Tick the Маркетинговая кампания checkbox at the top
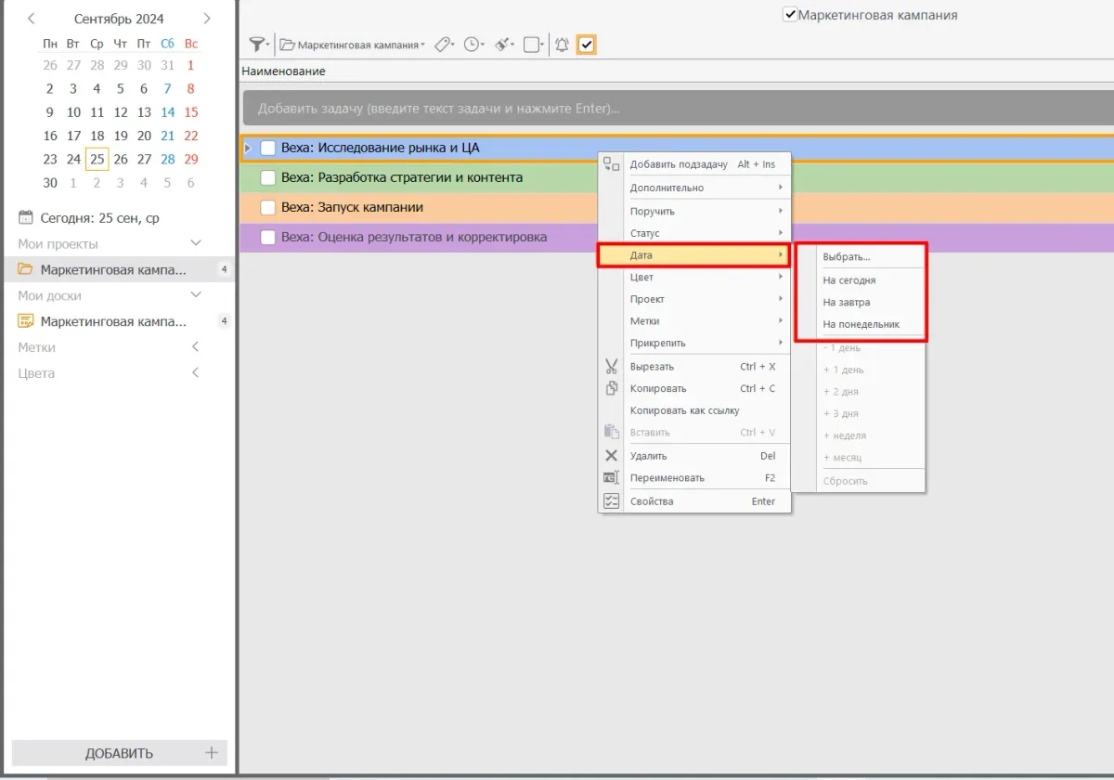This screenshot has width=1114, height=780. [790, 15]
